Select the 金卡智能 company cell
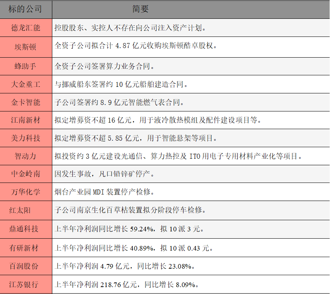Image resolution: width=330 pixels, height=294 pixels. (26, 102)
